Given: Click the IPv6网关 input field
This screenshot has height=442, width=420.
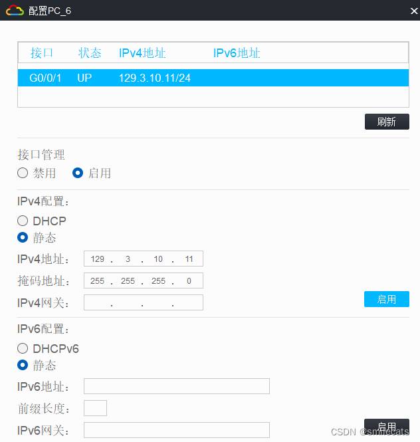Looking at the screenshot, I should 176,430.
